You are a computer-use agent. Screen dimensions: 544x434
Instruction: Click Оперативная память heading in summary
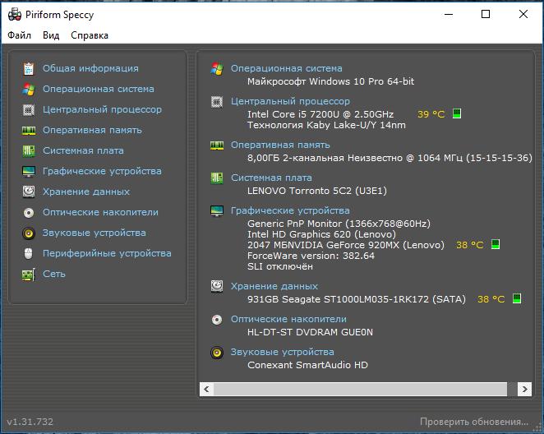tap(280, 145)
